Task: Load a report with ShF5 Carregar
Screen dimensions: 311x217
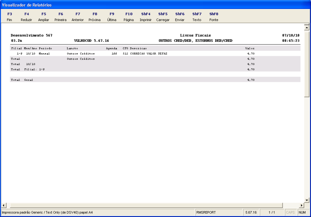Action: (163, 17)
